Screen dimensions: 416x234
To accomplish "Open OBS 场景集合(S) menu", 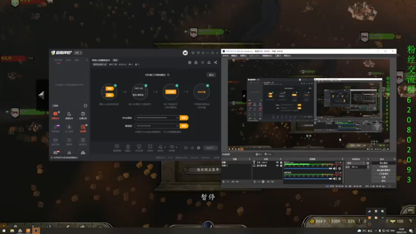I will click(x=267, y=56).
